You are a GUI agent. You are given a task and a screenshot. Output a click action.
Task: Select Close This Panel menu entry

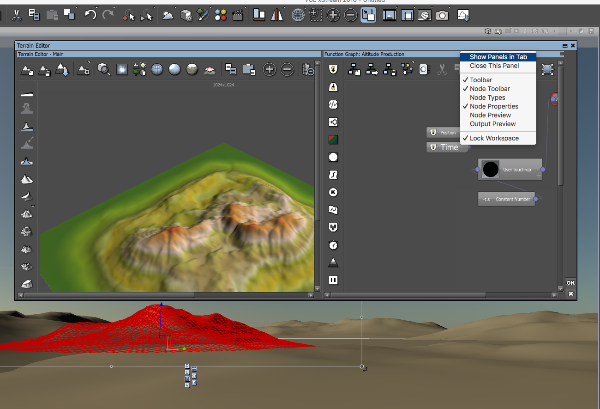pos(494,66)
